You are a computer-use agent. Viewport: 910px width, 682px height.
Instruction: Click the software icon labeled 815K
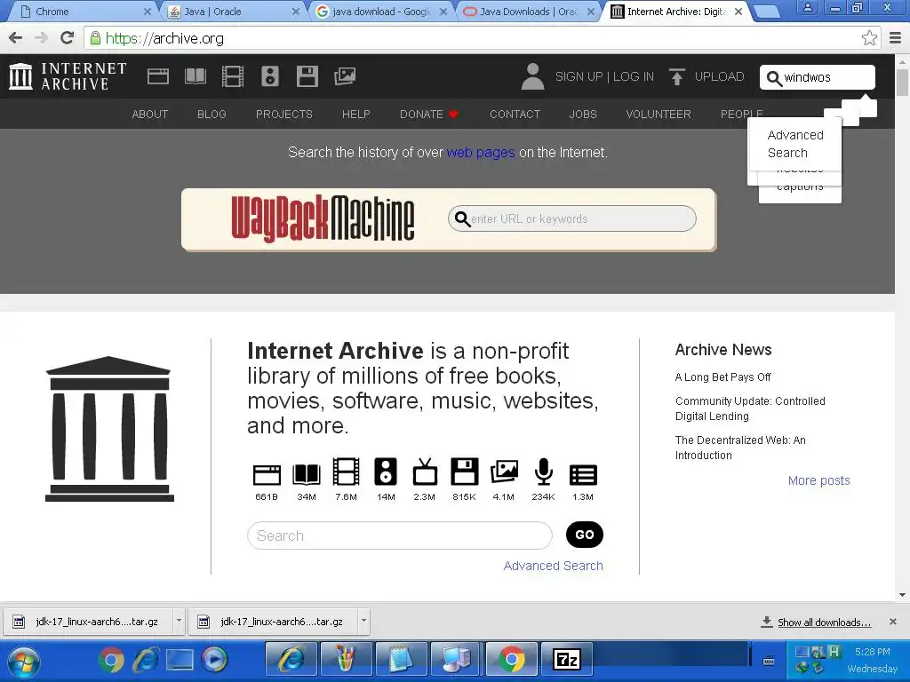(464, 472)
